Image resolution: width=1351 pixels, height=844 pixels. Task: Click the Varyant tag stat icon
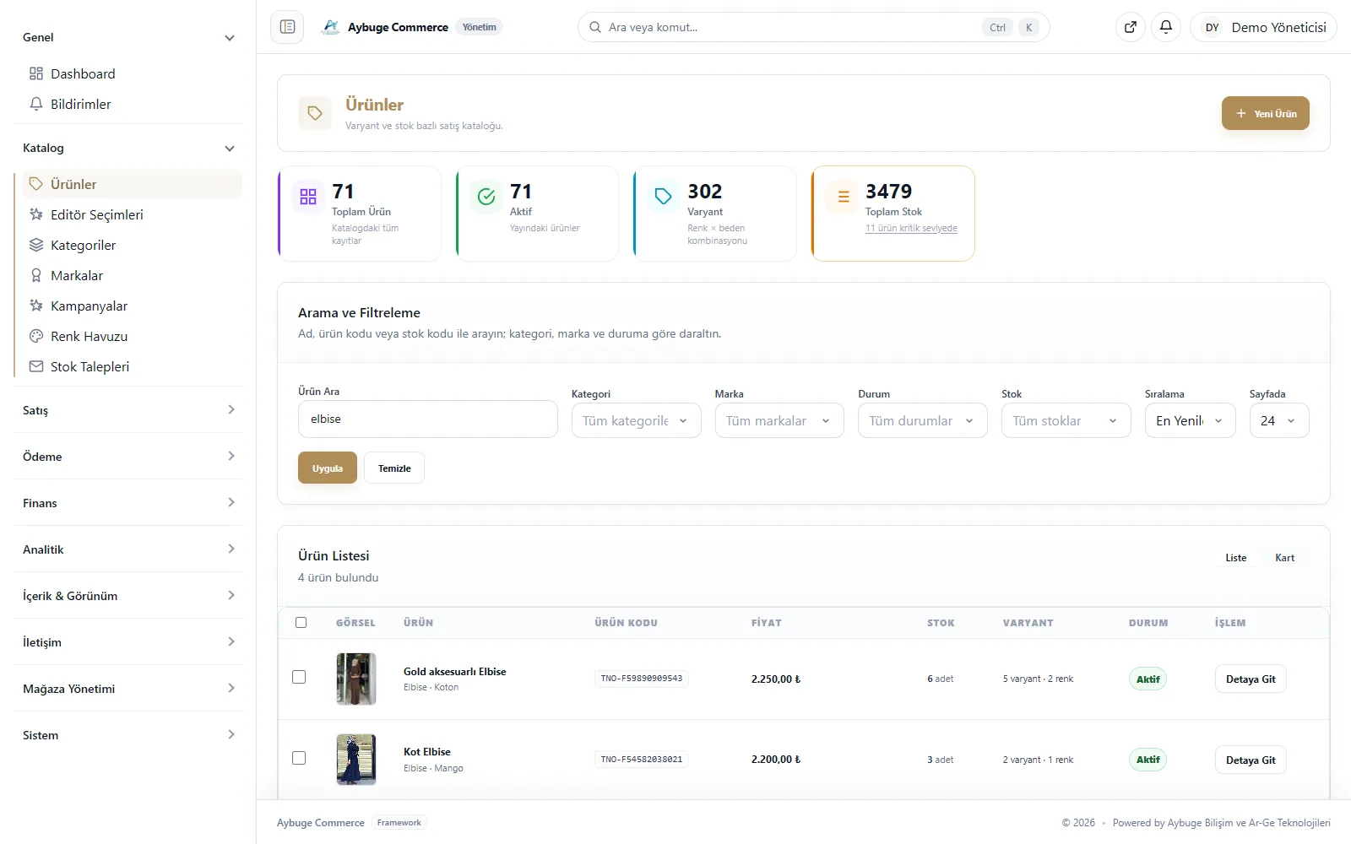[664, 197]
